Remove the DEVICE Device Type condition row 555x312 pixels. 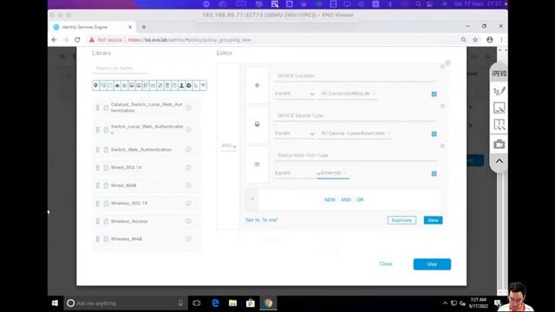pyautogui.click(x=442, y=106)
